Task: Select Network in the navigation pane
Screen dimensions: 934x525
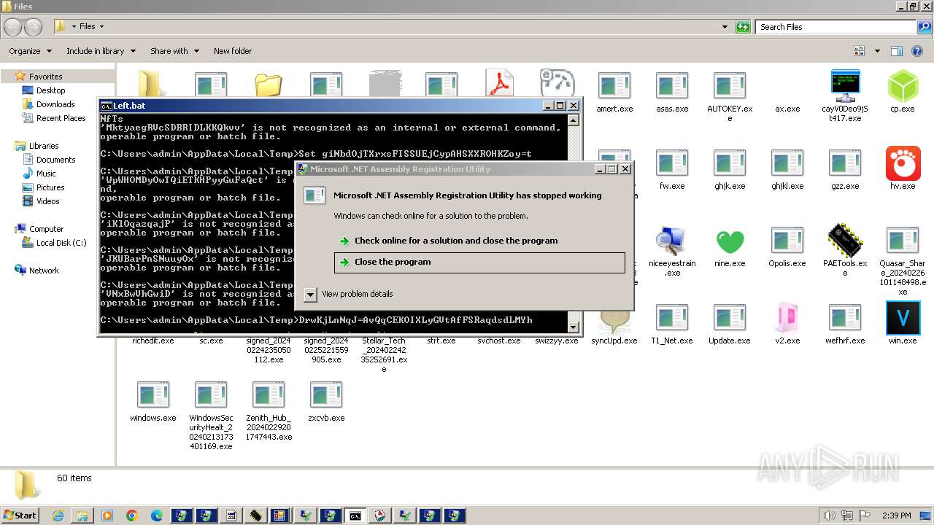Action: tap(44, 271)
